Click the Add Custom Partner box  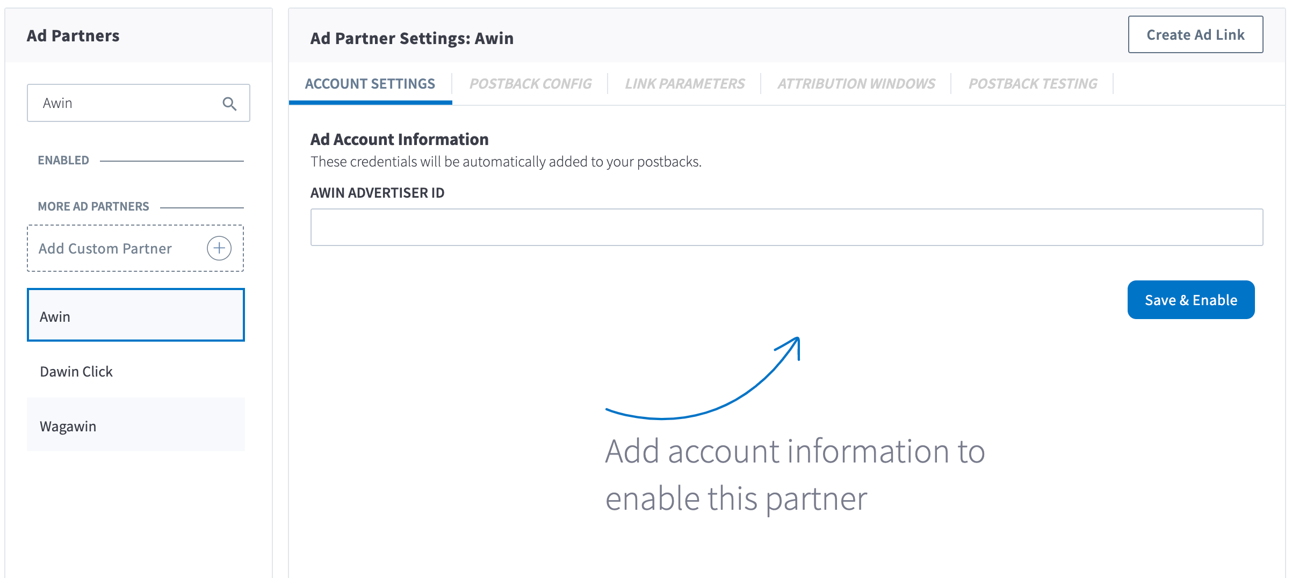pos(135,248)
